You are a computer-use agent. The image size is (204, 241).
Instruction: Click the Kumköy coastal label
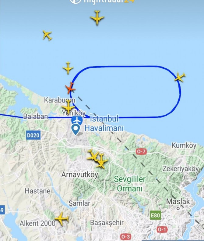[184, 146]
